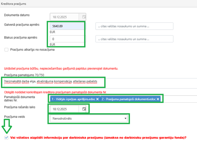Click the Dokumenta datums date field
The width and height of the screenshot is (197, 142).
click(64, 17)
